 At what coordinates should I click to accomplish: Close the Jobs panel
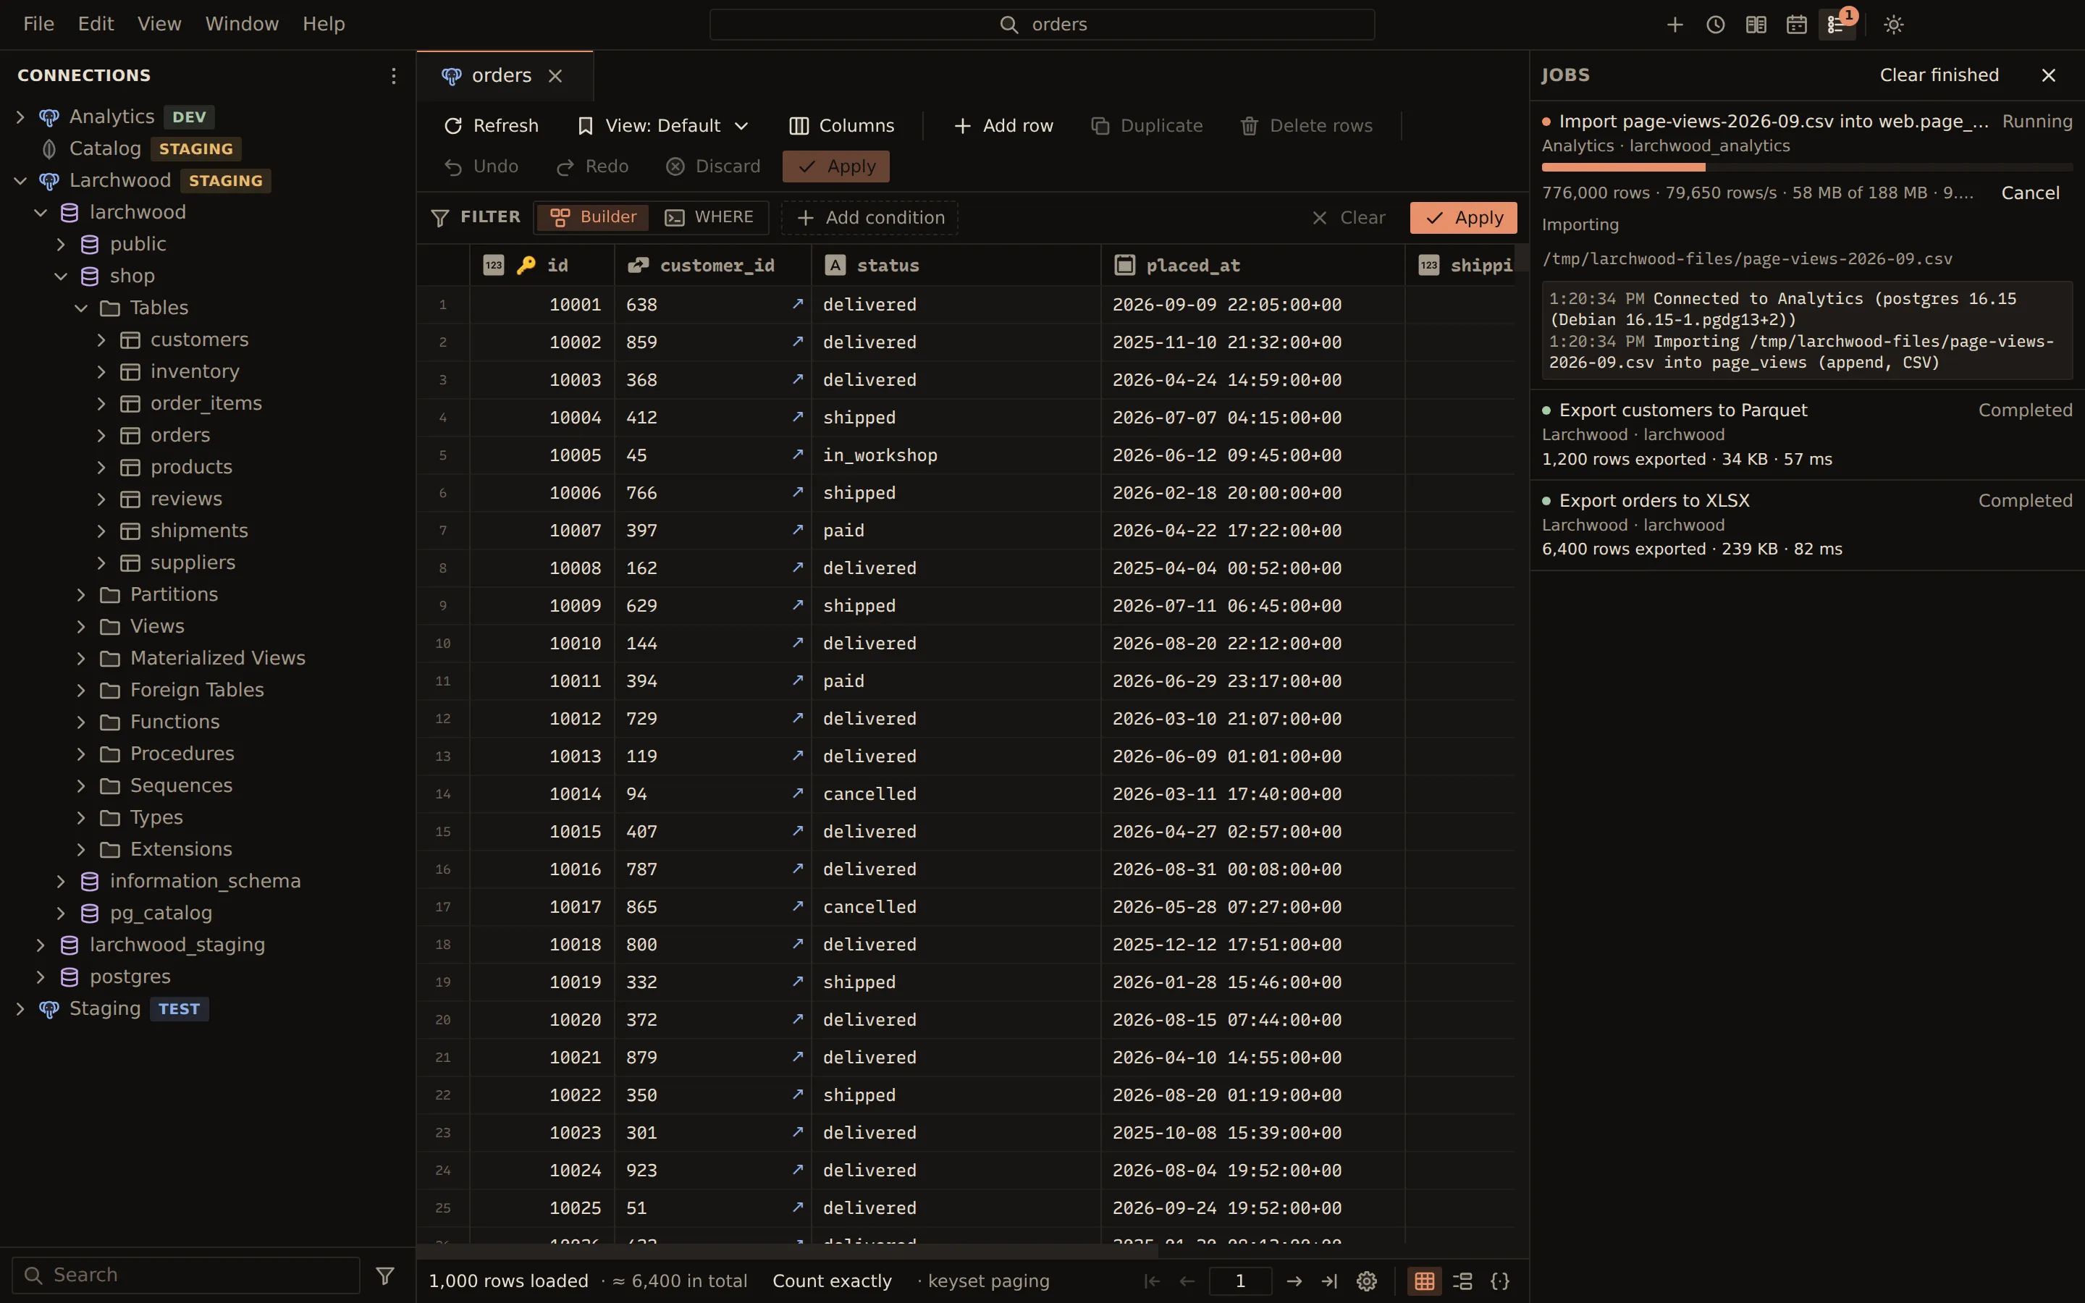2049,76
